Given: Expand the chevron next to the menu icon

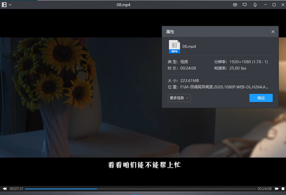Looking at the screenshot, I should point(10,5).
